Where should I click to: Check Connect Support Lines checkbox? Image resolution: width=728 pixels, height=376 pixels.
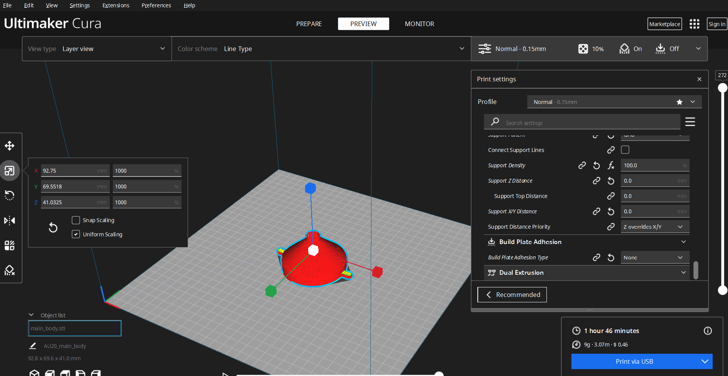point(625,150)
